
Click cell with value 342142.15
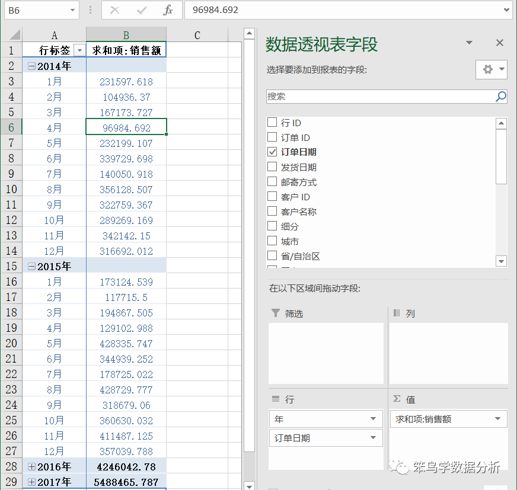(126, 236)
